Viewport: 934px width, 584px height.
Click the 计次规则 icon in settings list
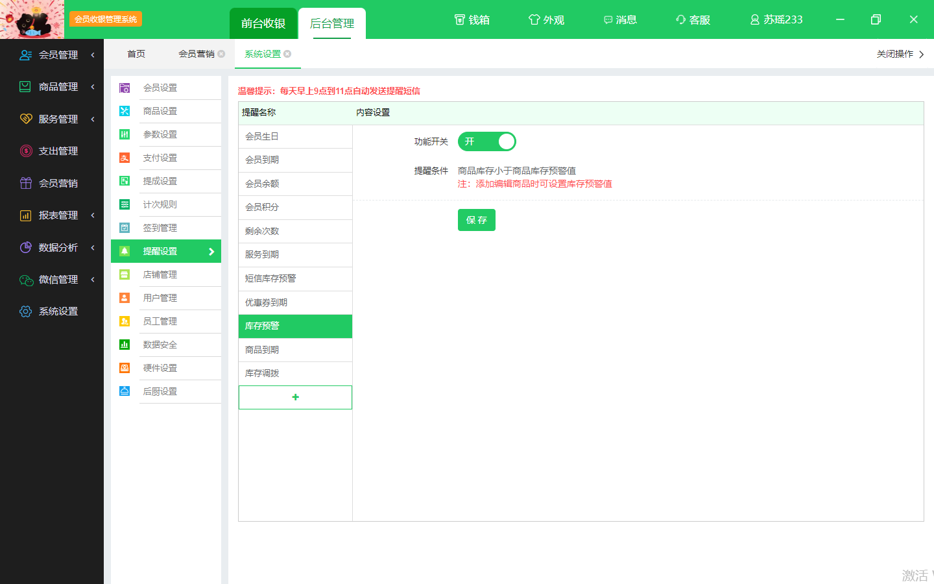pyautogui.click(x=125, y=204)
